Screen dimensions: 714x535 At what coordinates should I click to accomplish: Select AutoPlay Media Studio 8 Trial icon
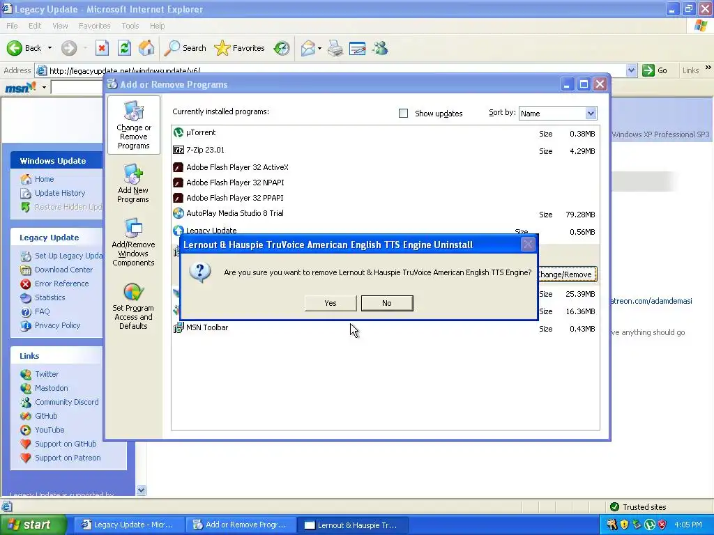pos(178,213)
